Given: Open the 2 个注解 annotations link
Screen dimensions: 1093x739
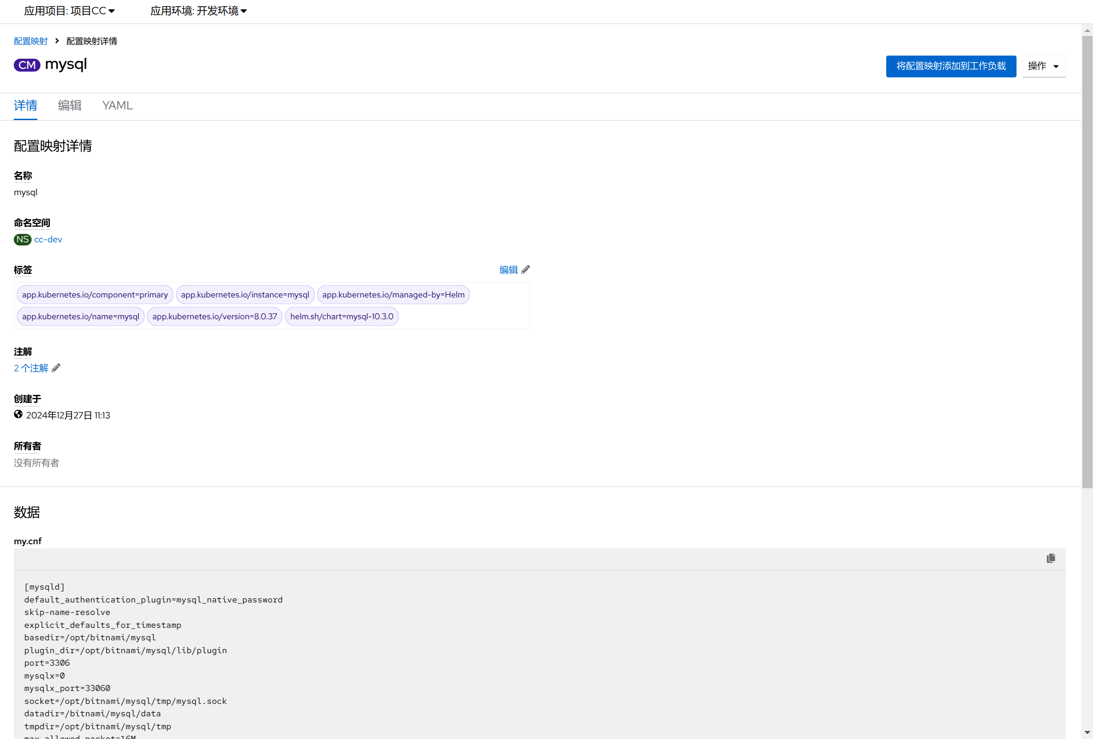Looking at the screenshot, I should point(31,368).
